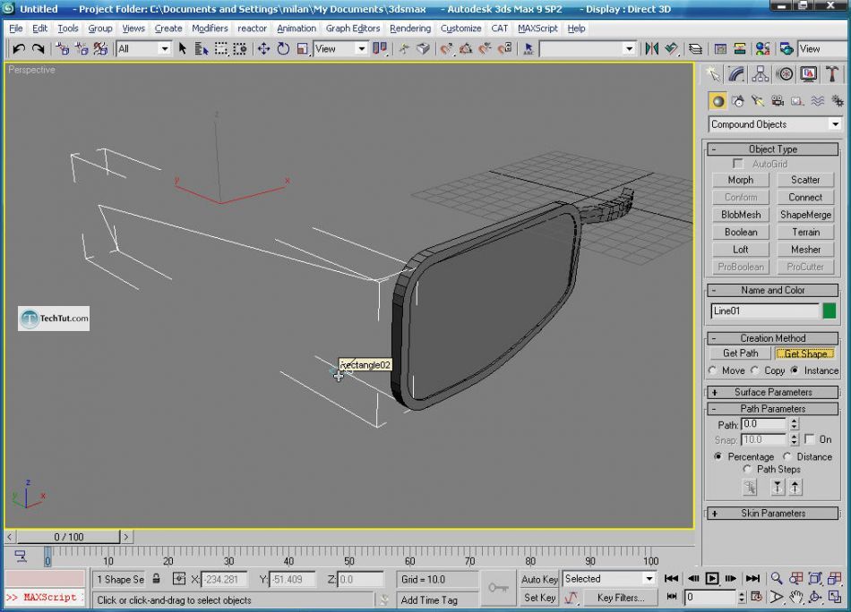This screenshot has width=851, height=612.
Task: Click the Boolean compound object button
Action: (x=741, y=232)
